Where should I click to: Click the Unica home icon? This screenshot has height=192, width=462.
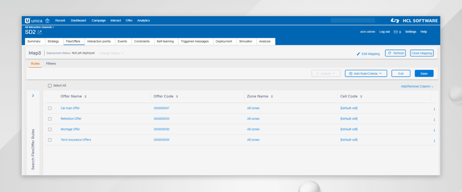[x=48, y=21]
